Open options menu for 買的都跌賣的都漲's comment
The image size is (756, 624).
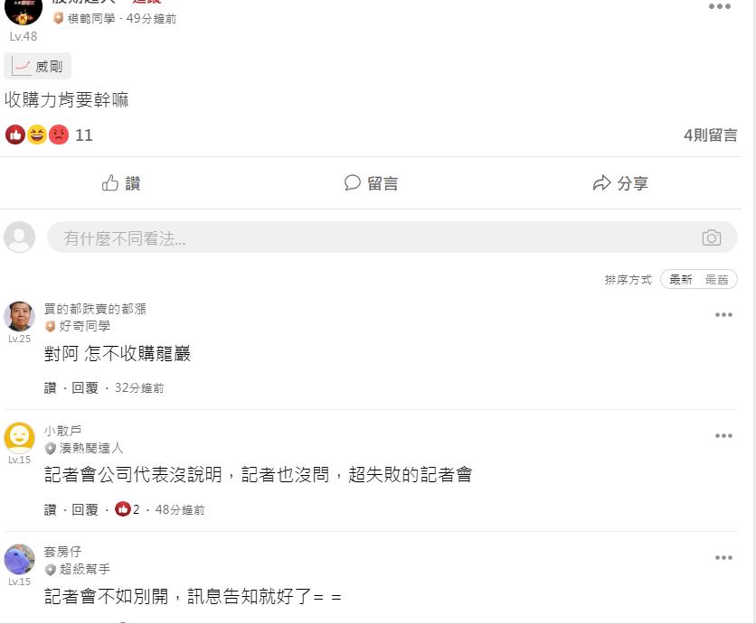[723, 315]
